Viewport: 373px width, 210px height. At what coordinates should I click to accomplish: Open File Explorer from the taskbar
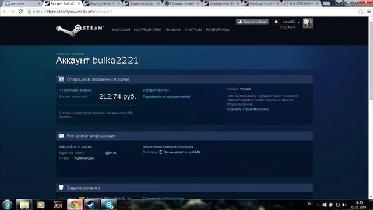click(x=24, y=205)
